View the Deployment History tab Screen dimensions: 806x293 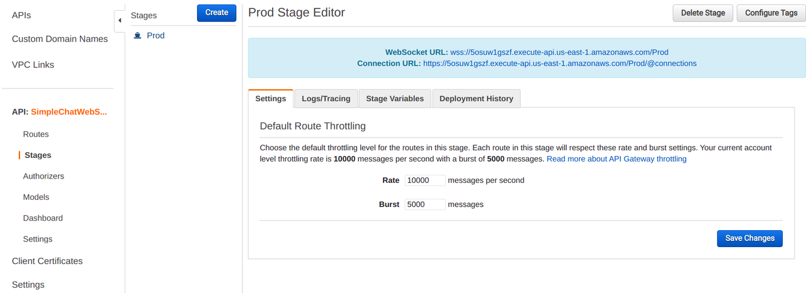(476, 99)
